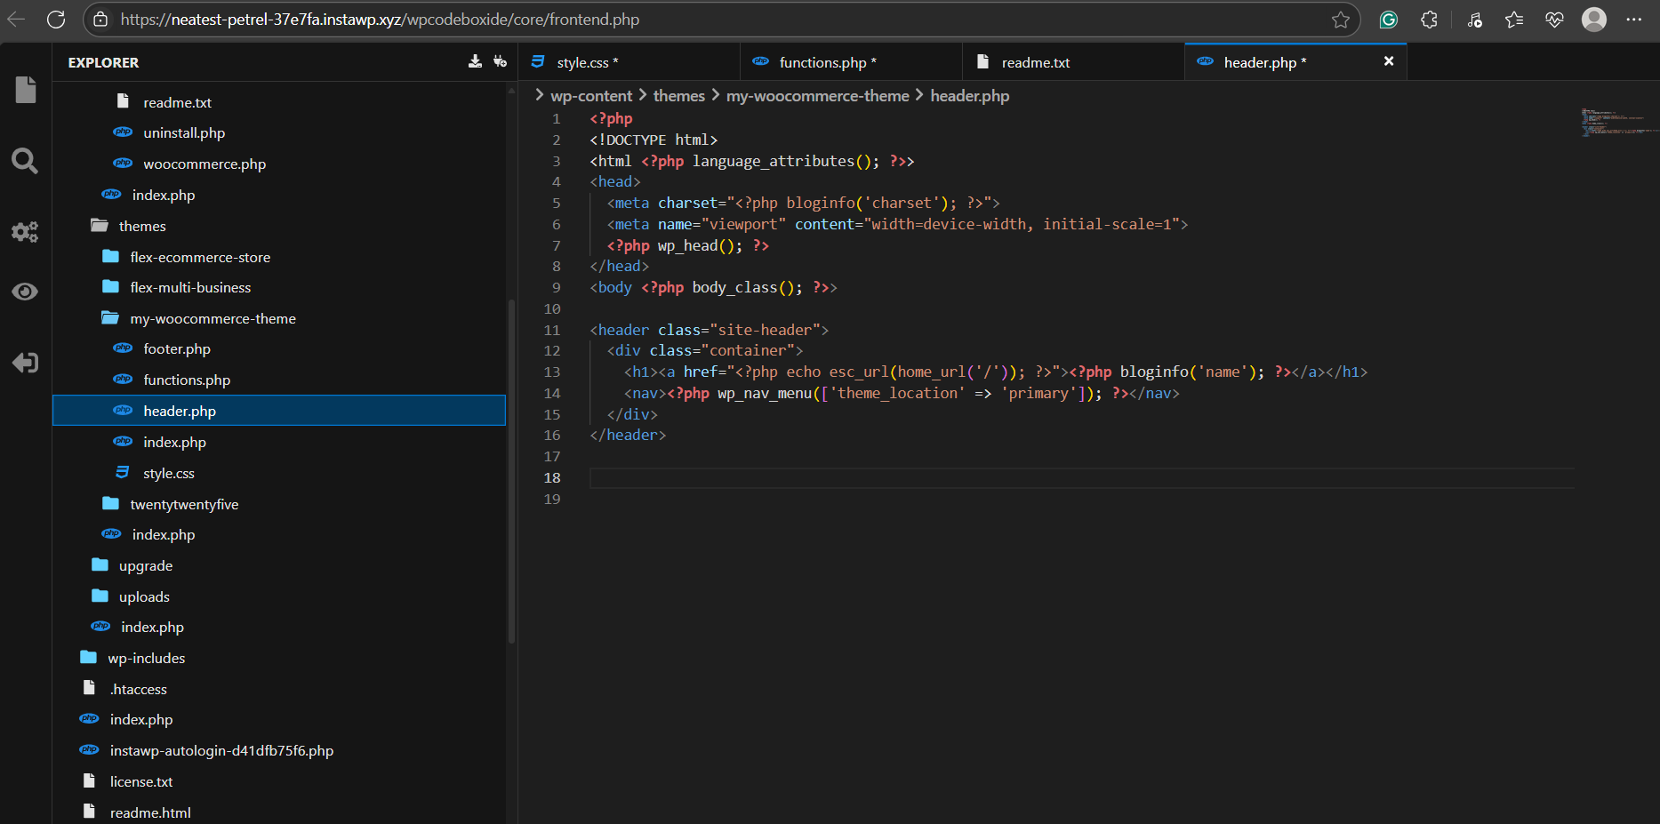Bookmark page with the star icon
Screen dimensions: 1660x824
pos(1341,20)
